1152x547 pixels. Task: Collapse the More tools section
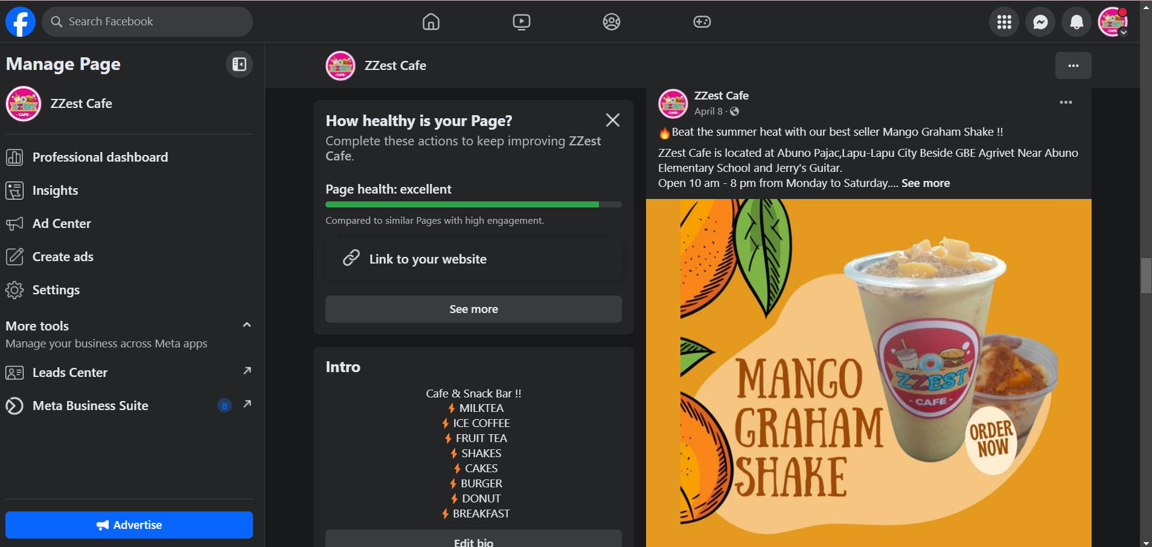246,325
